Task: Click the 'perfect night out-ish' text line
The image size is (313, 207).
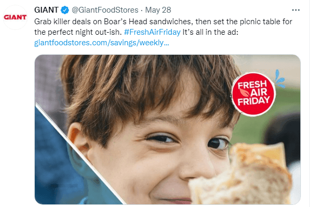Action: click(78, 32)
